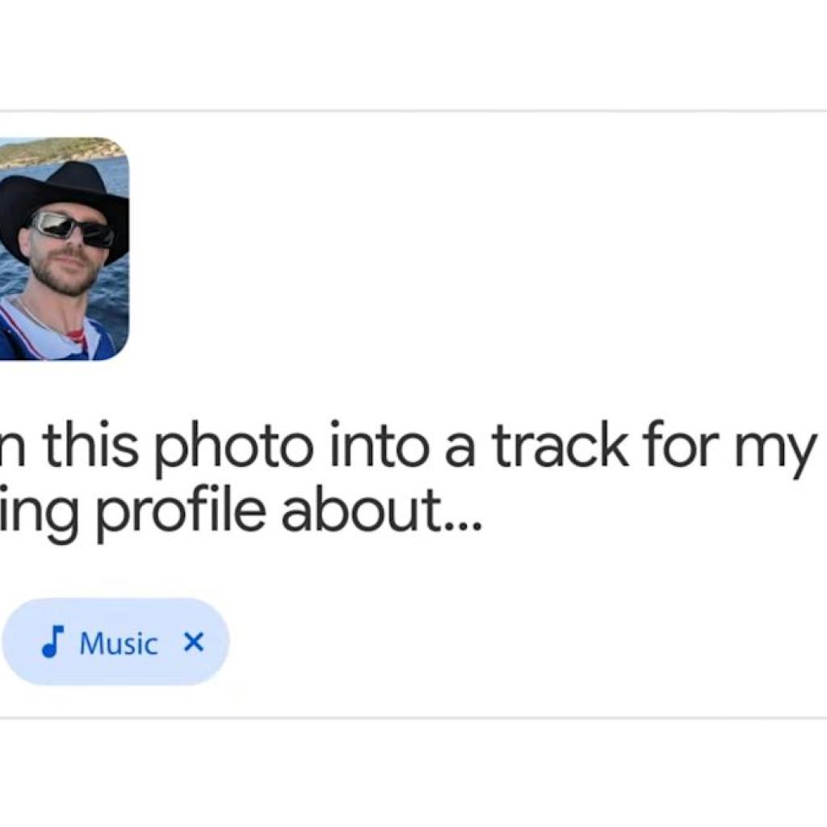Click the music note icon
This screenshot has height=827, width=827.
point(52,643)
